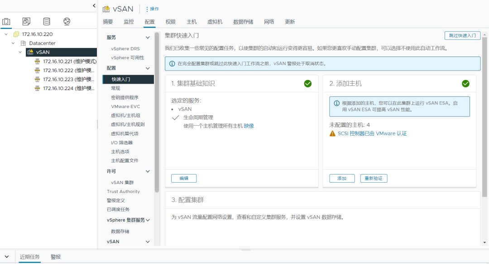The image size is (489, 264).
Task: Click checkmark beside 生命周期管理
Action: 176,118
